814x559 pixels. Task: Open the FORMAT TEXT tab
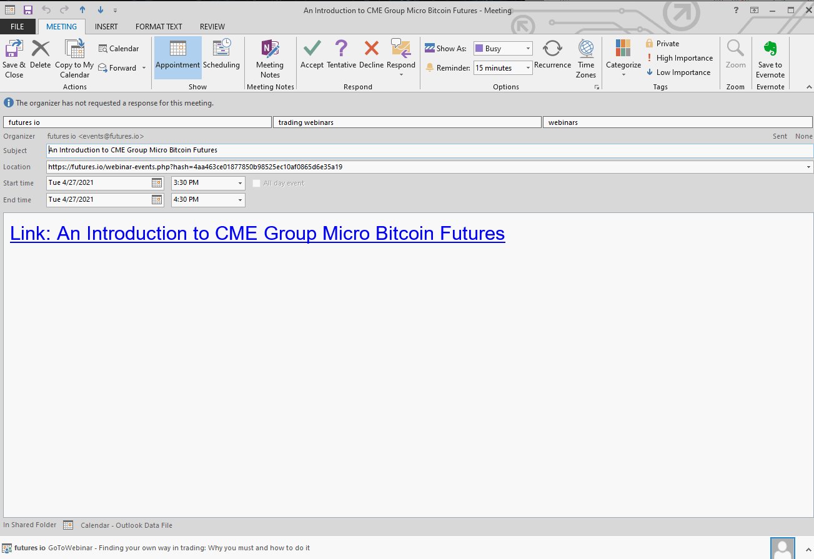(x=159, y=27)
